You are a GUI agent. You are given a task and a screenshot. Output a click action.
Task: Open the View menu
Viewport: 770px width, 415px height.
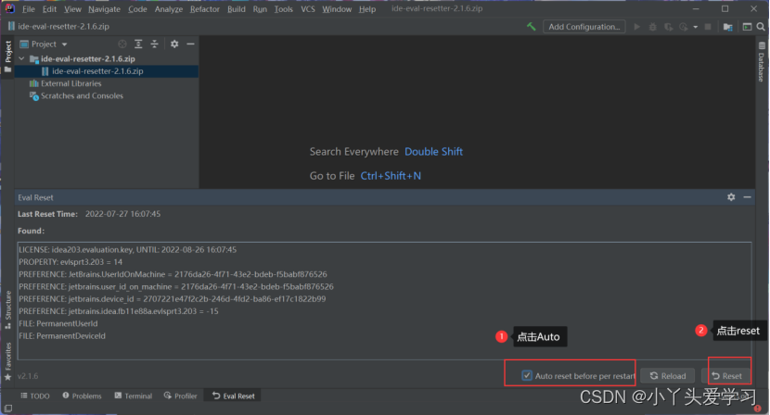(x=72, y=9)
